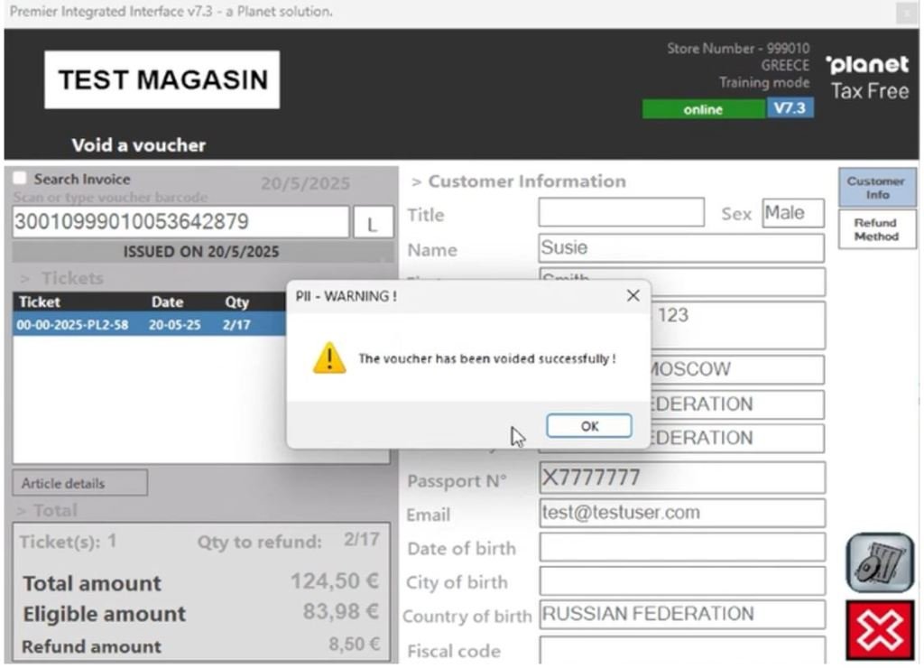
Task: Click the Sex field showing Male
Action: 792,214
